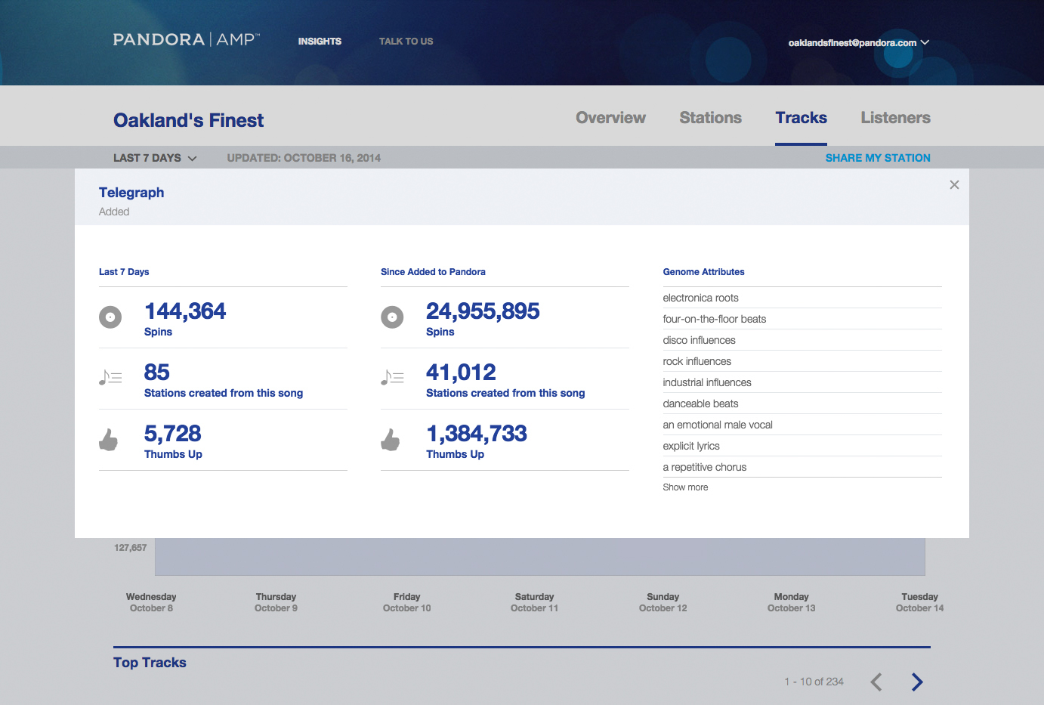Click the thumbs up icon beside 1,384,733
Screen dimensions: 1044x705
tap(391, 439)
